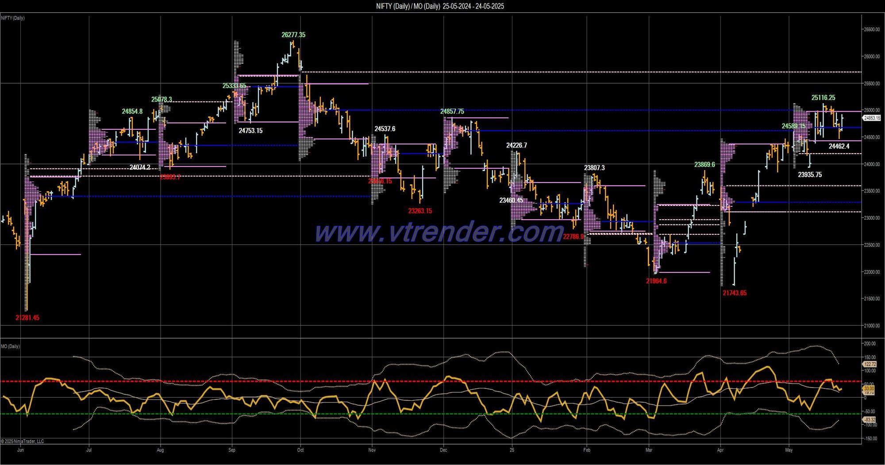The image size is (885, 465).
Task: Click the 23935.75 price label
Action: [x=810, y=175]
